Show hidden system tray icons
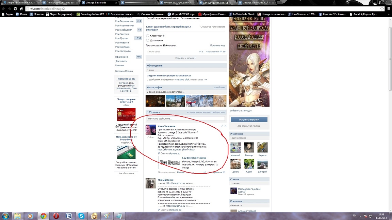Viewport: 392px width, 220px height. point(360,216)
